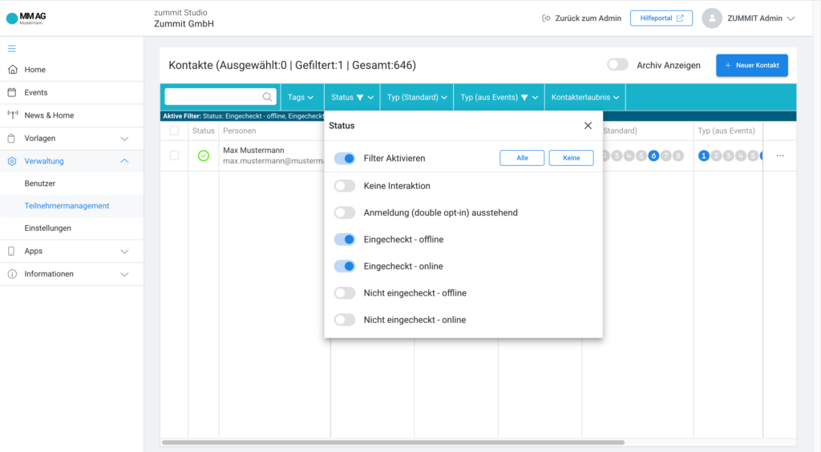Screen dimensions: 821x452
Task: Disable the Eingecheckt - offline toggle
Action: [345, 240]
